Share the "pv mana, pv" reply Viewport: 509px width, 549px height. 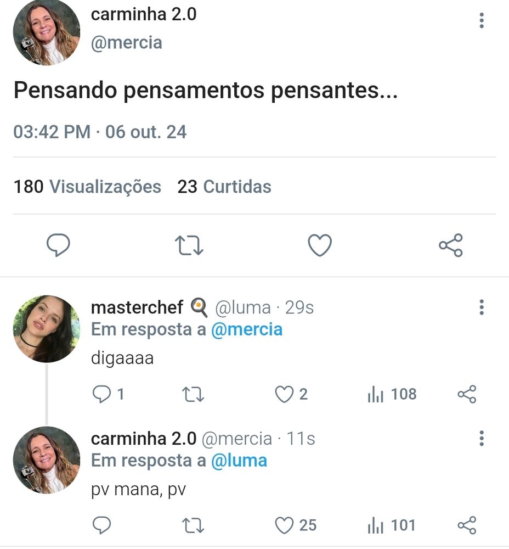[467, 525]
